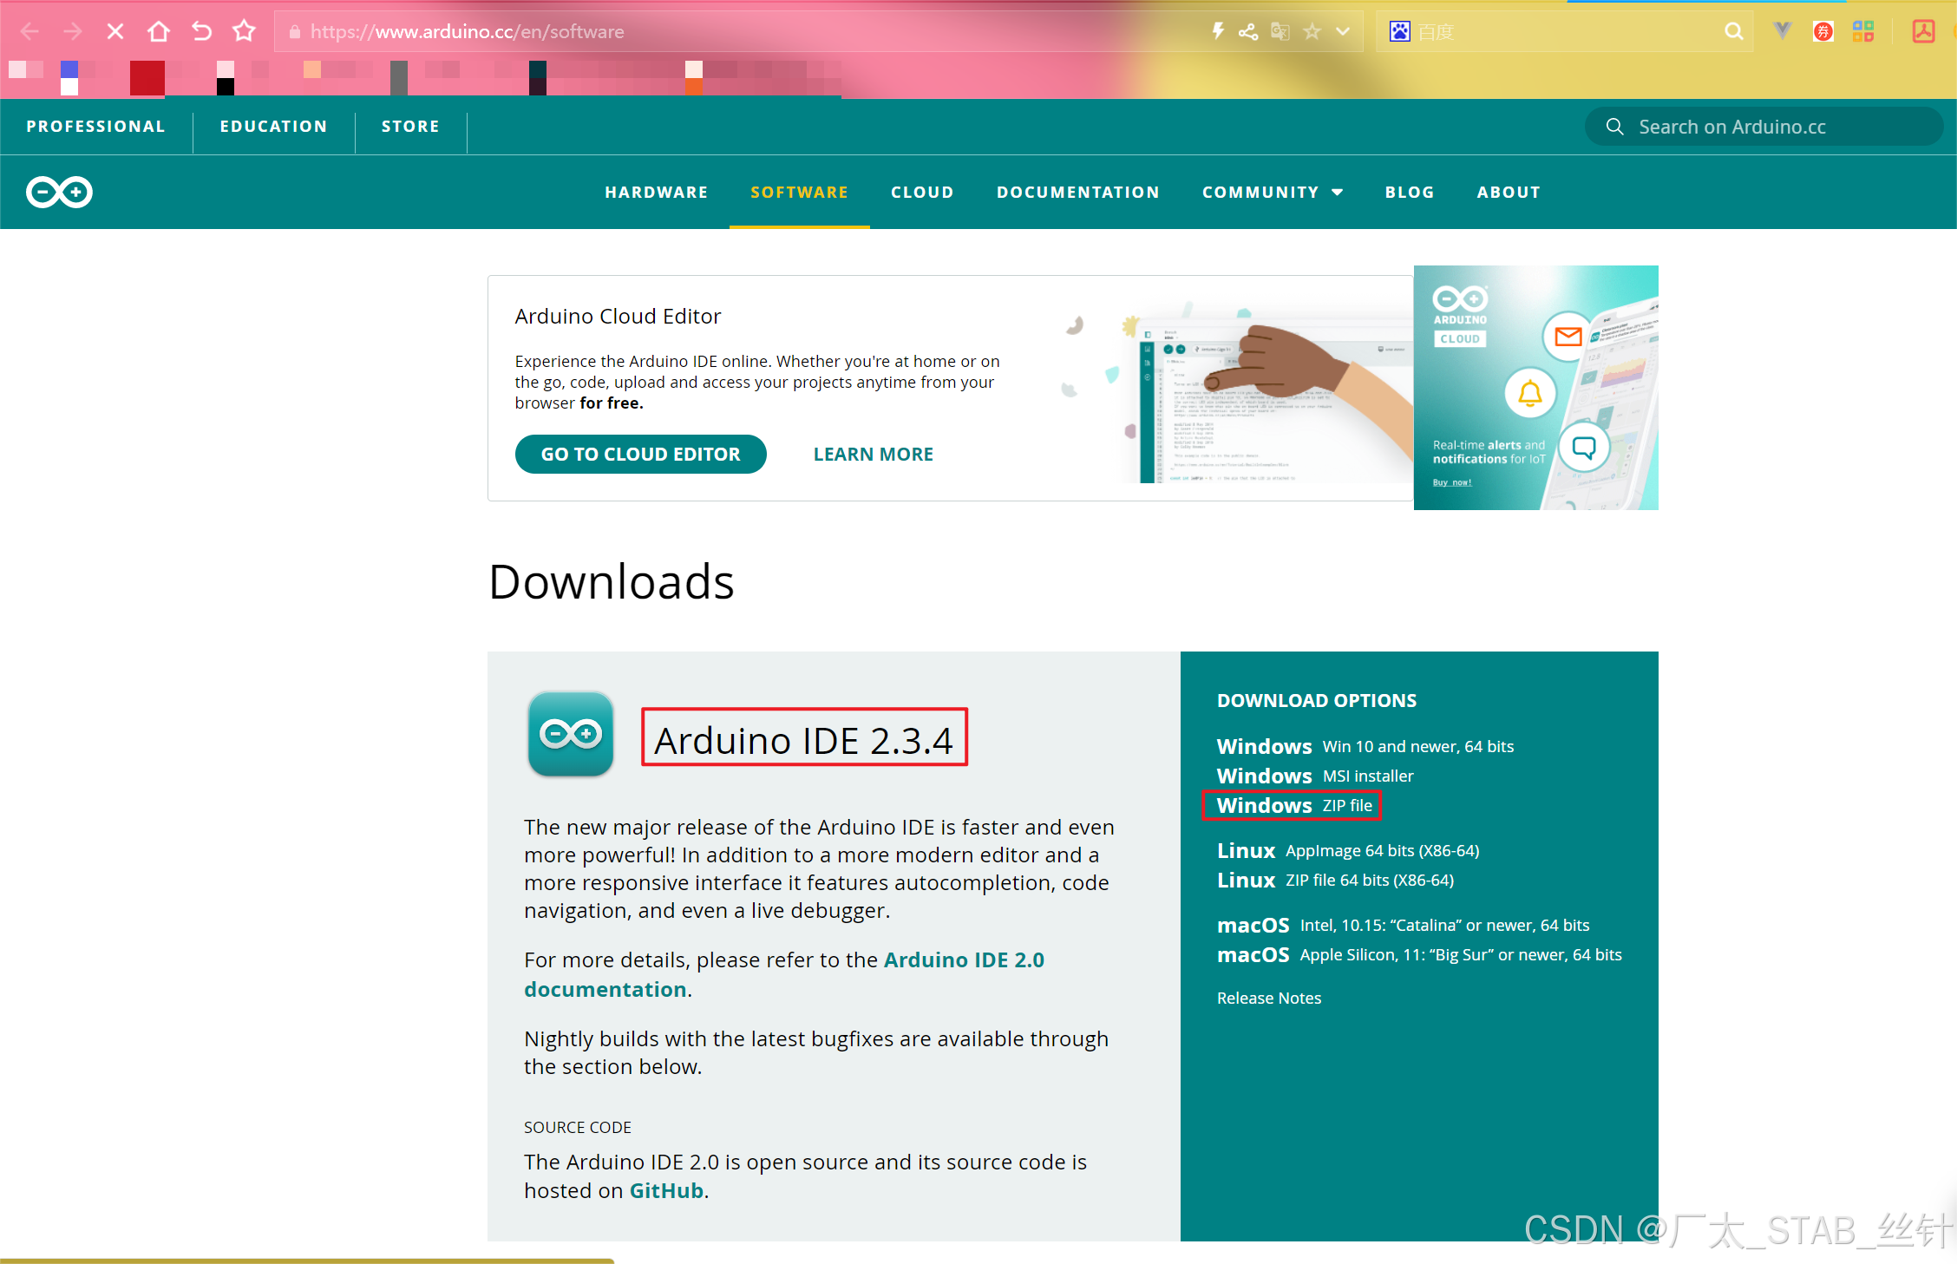Click the translate icon in the address bar
Screen dimensions: 1957x1264
(x=1280, y=30)
